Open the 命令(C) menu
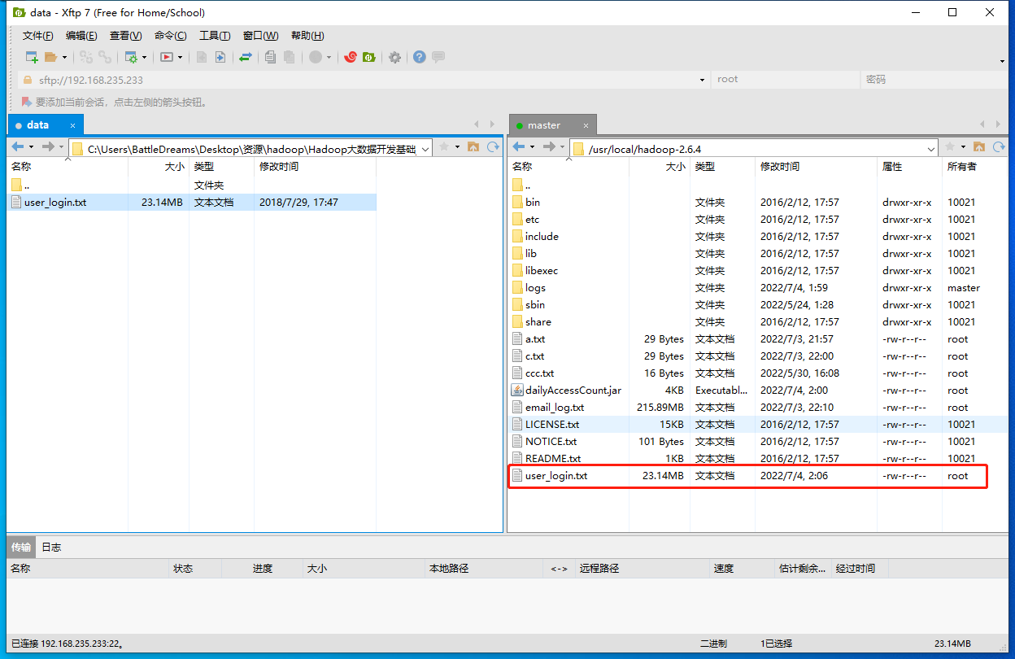The width and height of the screenshot is (1015, 659). [170, 36]
